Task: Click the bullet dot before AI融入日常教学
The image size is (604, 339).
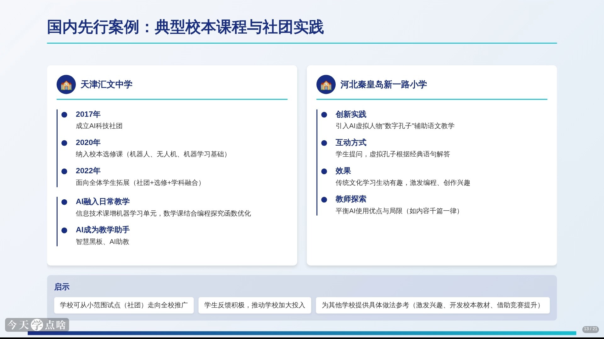Action: (64, 202)
